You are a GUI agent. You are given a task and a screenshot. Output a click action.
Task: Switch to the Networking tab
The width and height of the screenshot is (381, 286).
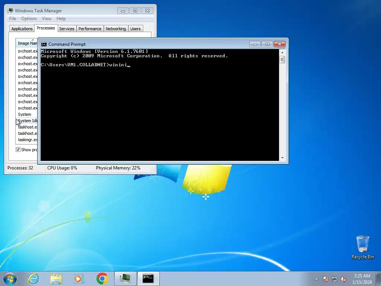click(116, 29)
